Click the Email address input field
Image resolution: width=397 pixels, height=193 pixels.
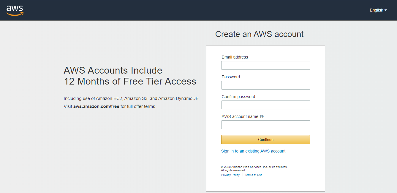pos(265,65)
